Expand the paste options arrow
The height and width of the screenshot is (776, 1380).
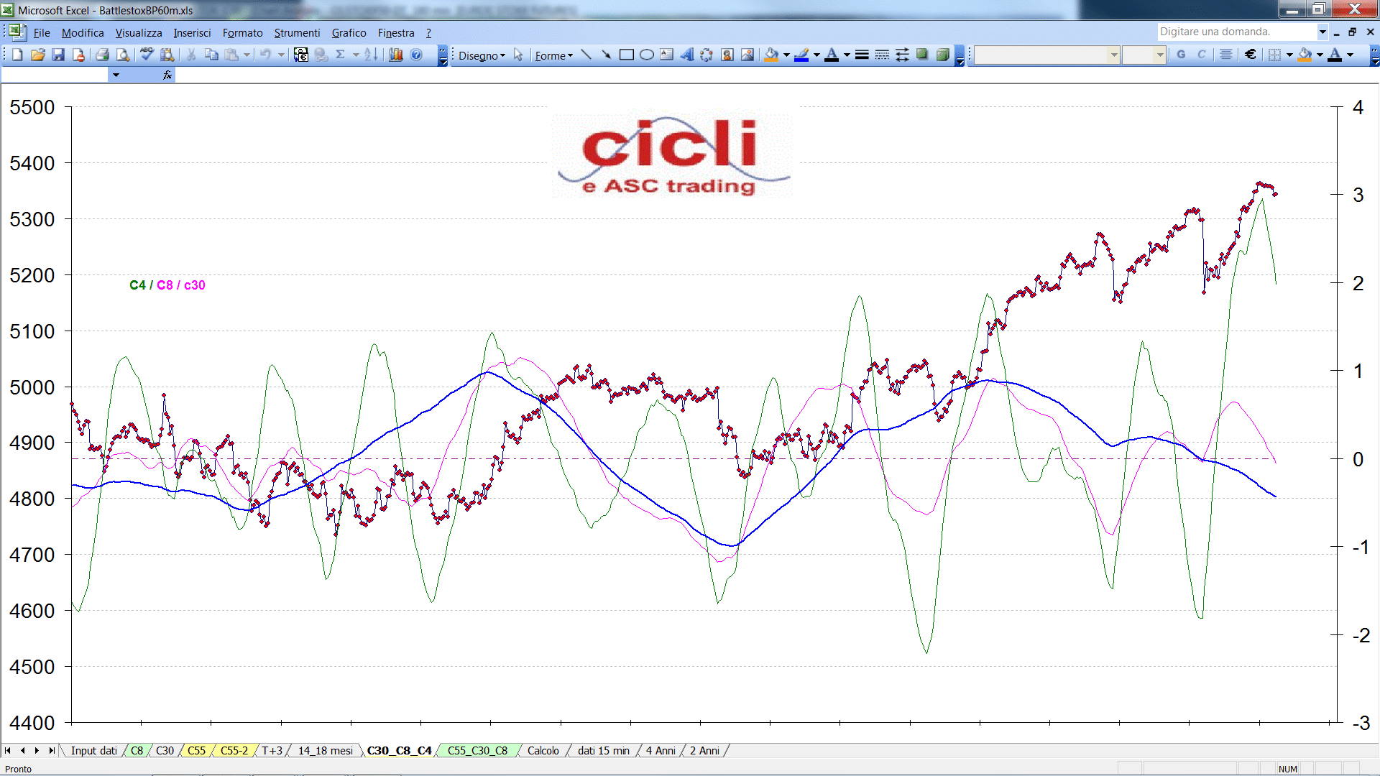247,55
